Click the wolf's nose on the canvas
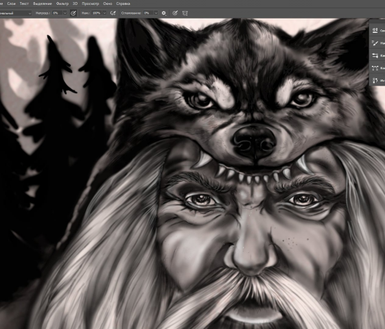 tap(255, 141)
